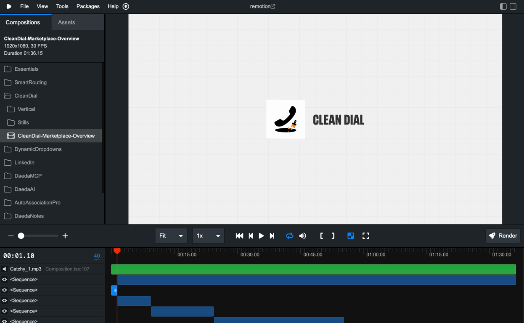The height and width of the screenshot is (323, 524).
Task: Hide the second <Sequence> track
Action: pos(5,290)
